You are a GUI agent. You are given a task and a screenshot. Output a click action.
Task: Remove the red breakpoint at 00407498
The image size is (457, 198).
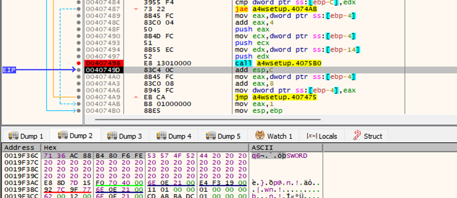(79, 63)
